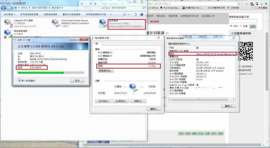Screen dimensions: 270x148
Task: Click the details list horizontal scrollbar
Action: (200, 99)
